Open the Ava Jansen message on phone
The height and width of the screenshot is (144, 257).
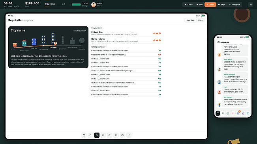click(x=235, y=101)
